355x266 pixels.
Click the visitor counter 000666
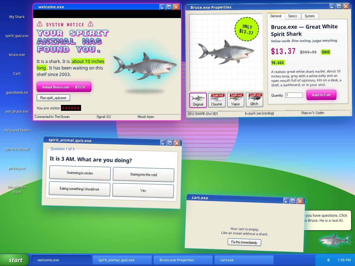coord(71,108)
